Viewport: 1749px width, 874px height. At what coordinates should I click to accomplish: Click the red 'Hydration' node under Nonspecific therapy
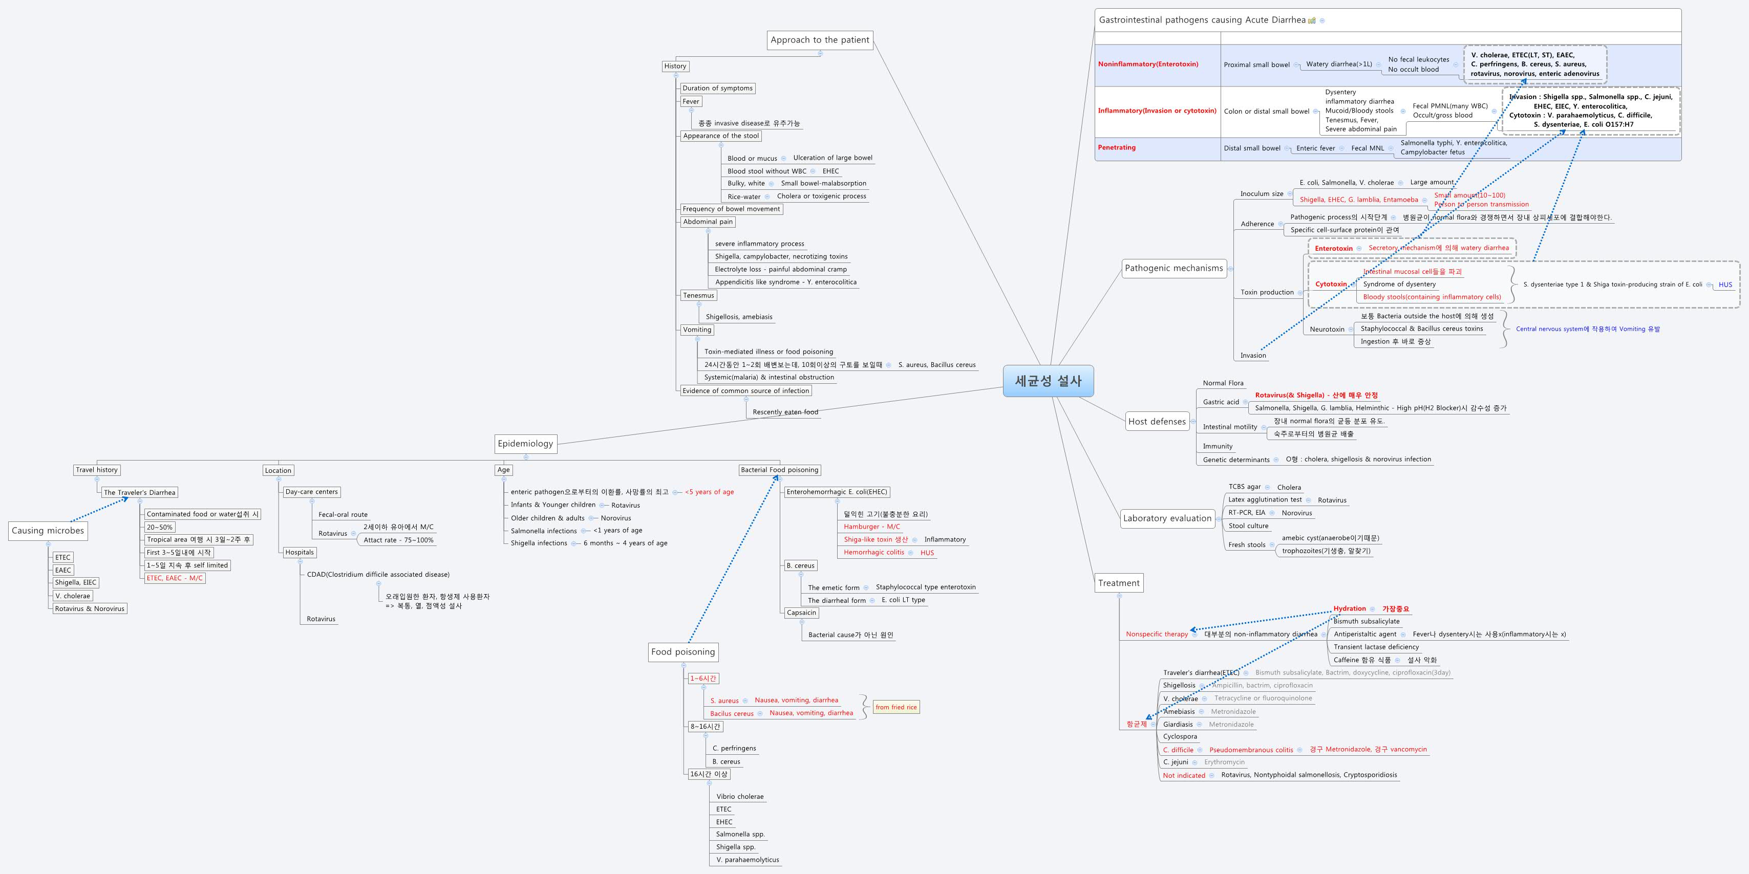click(x=1350, y=609)
